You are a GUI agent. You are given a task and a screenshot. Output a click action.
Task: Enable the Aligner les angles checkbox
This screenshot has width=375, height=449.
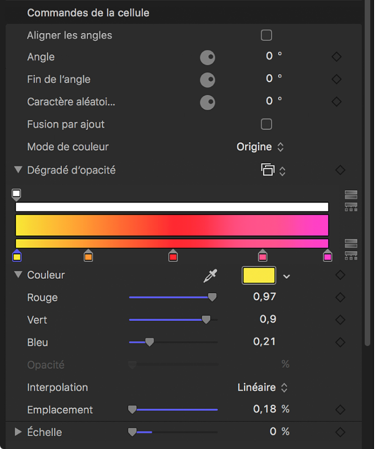click(x=266, y=35)
